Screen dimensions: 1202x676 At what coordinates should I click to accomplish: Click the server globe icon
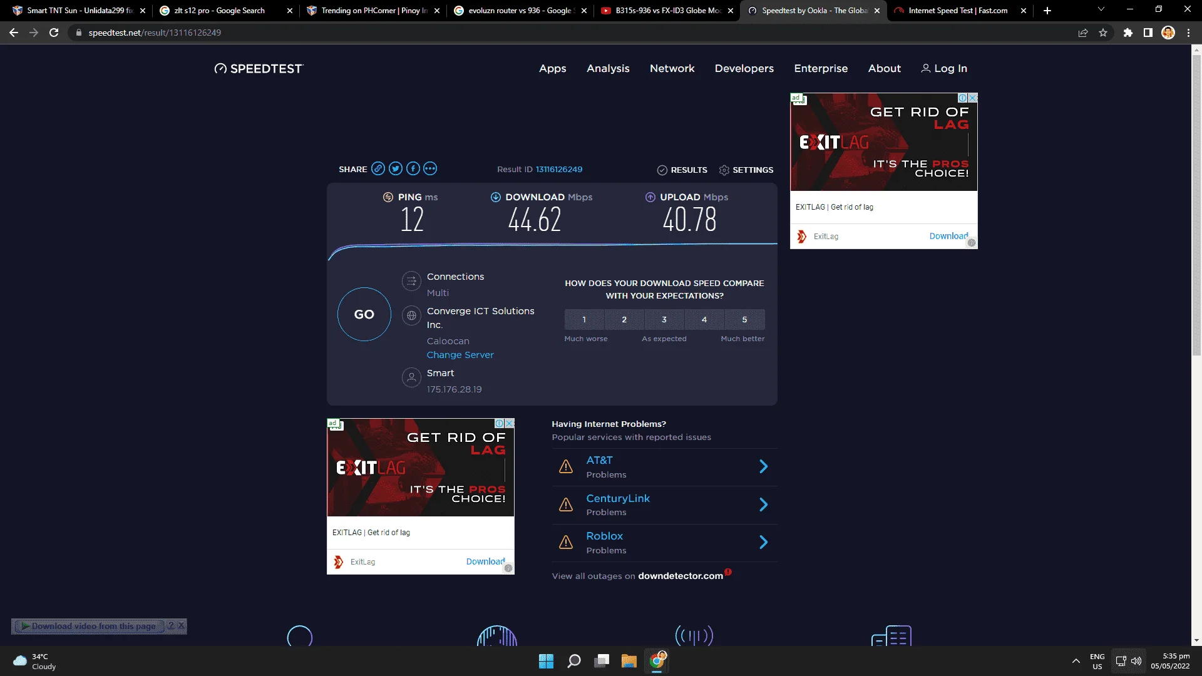tap(411, 316)
